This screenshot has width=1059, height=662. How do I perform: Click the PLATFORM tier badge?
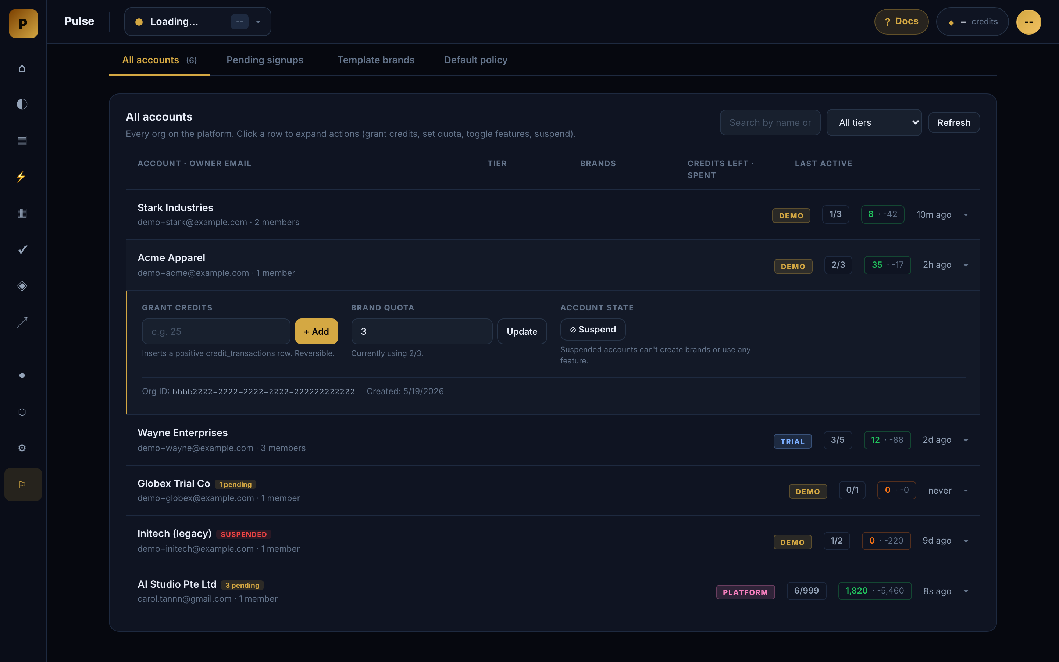coord(745,592)
